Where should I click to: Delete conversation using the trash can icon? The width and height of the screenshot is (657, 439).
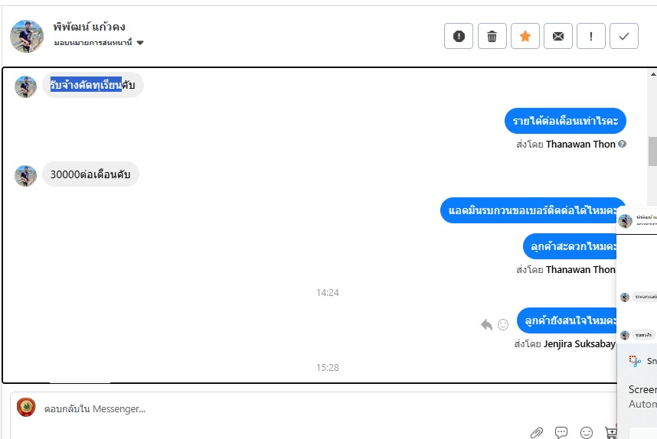pos(492,36)
